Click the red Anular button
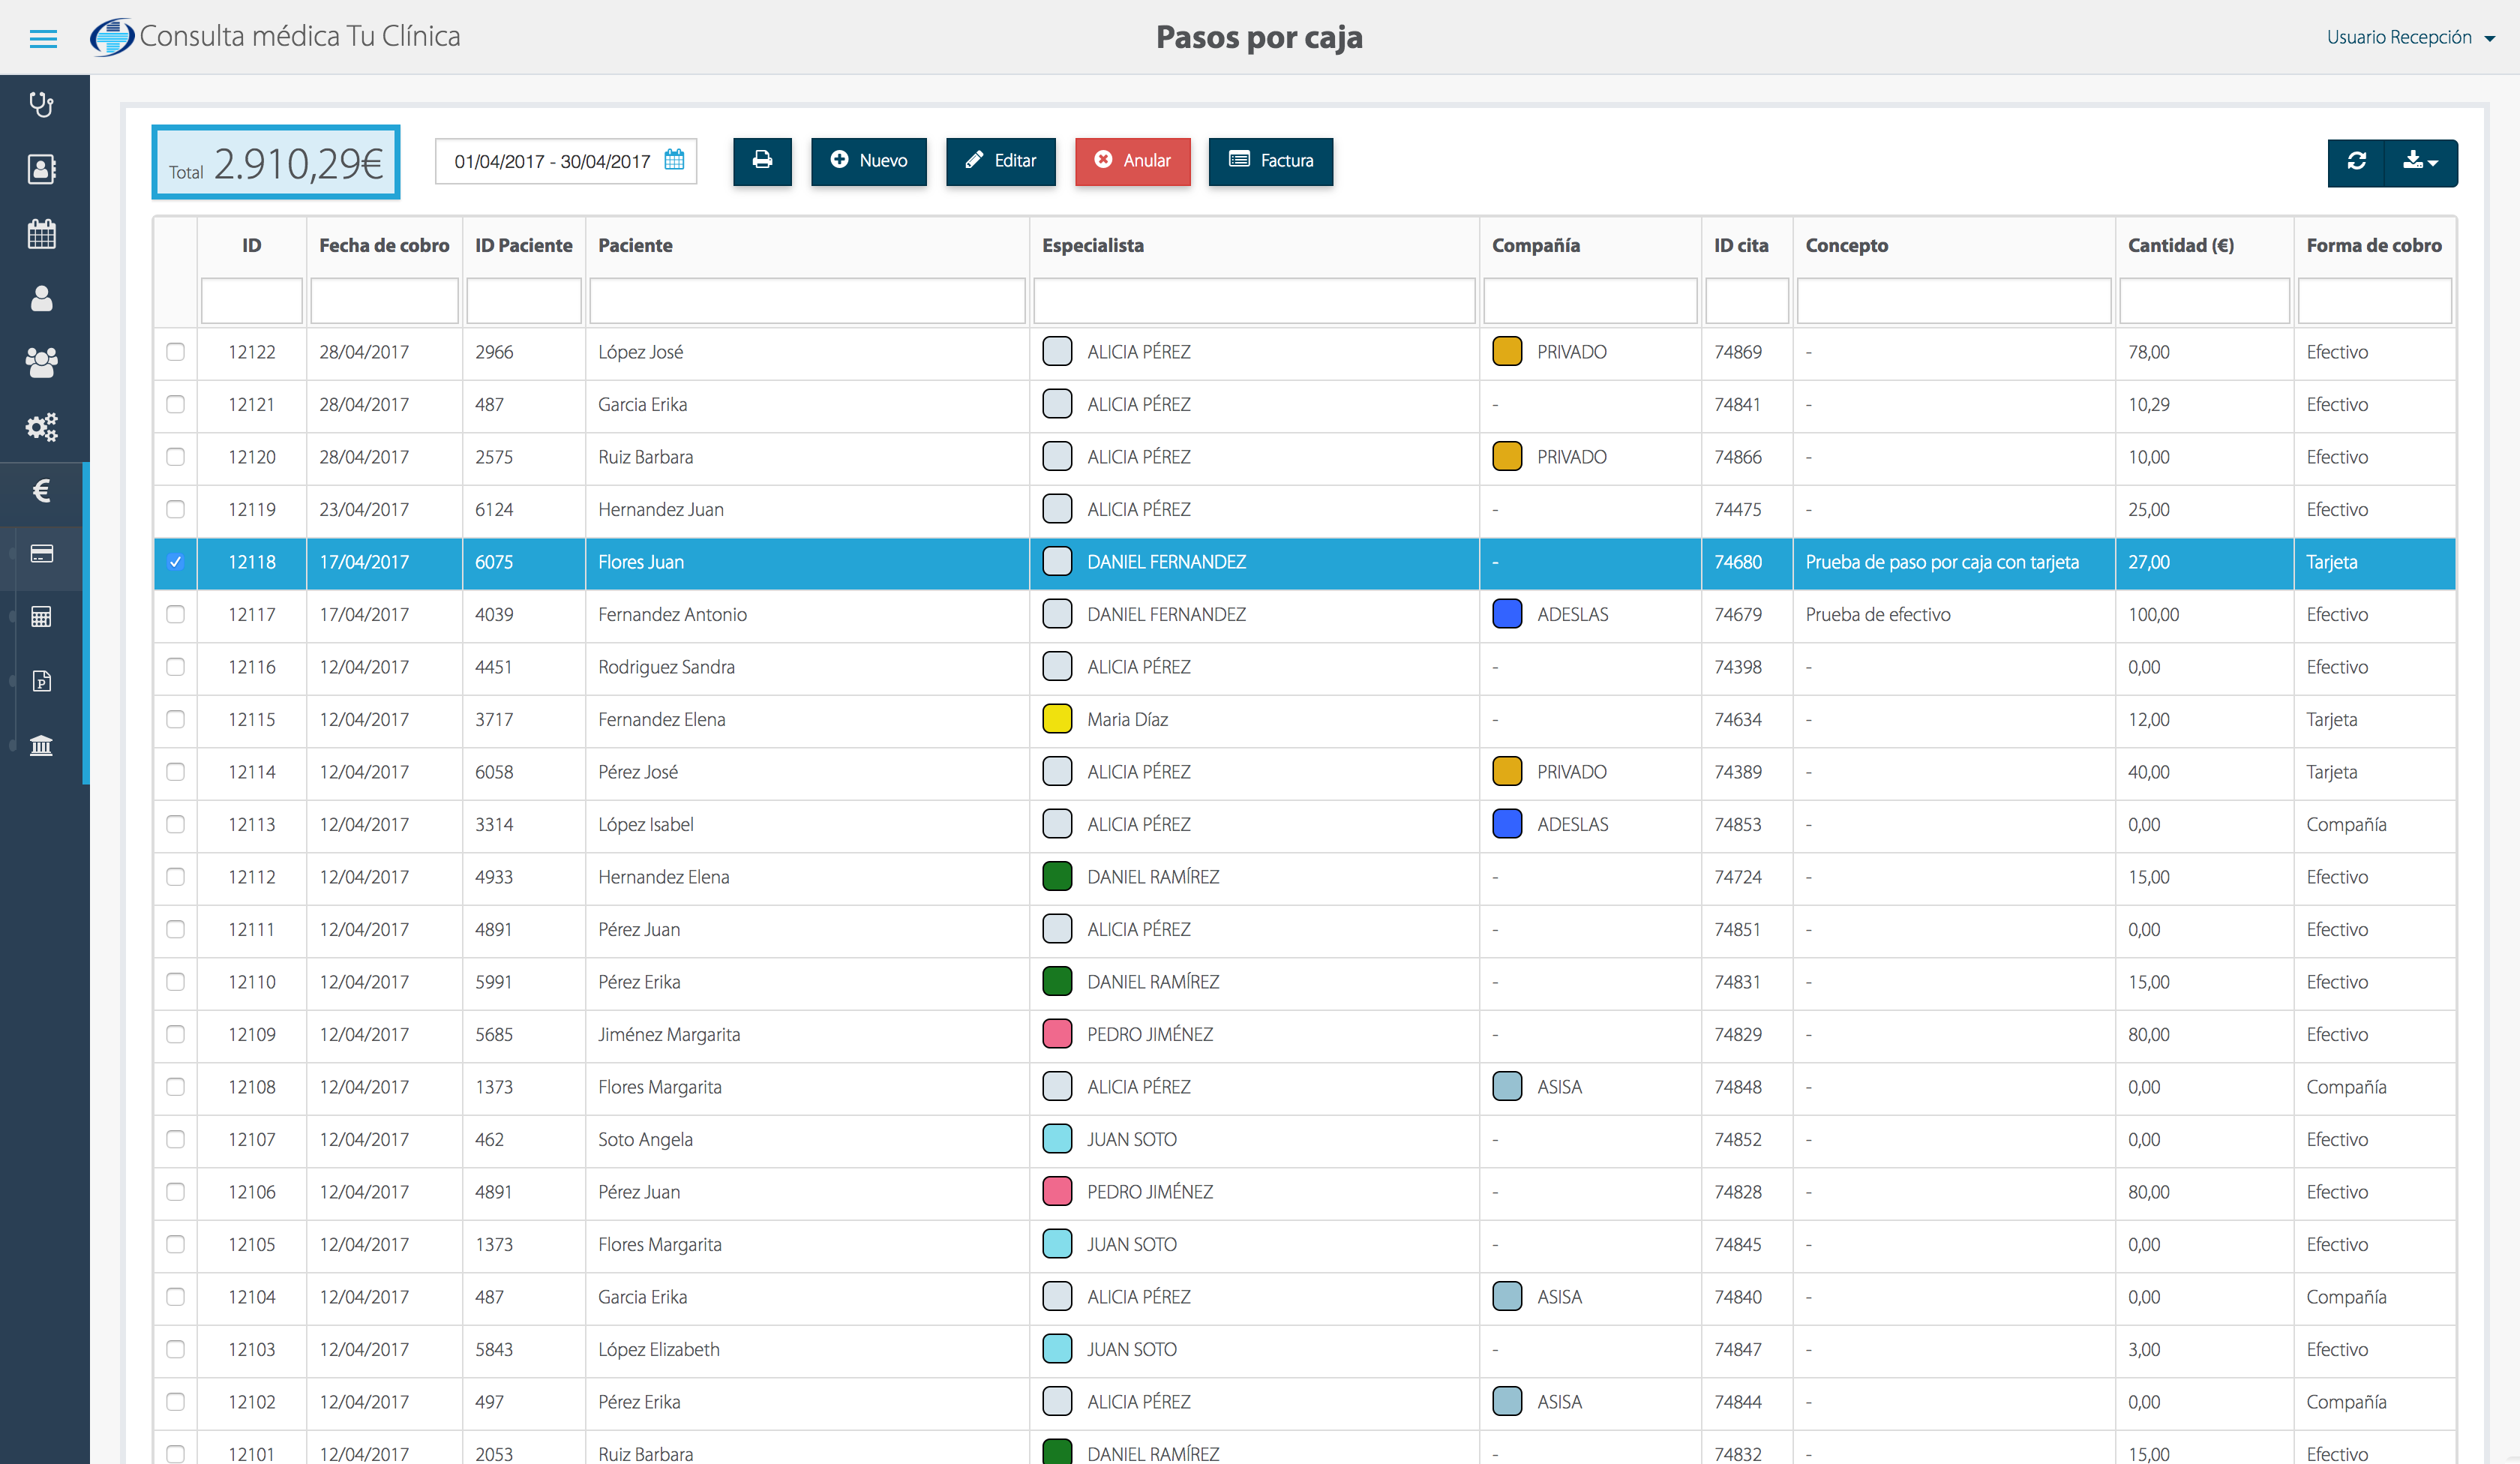 pos(1132,161)
